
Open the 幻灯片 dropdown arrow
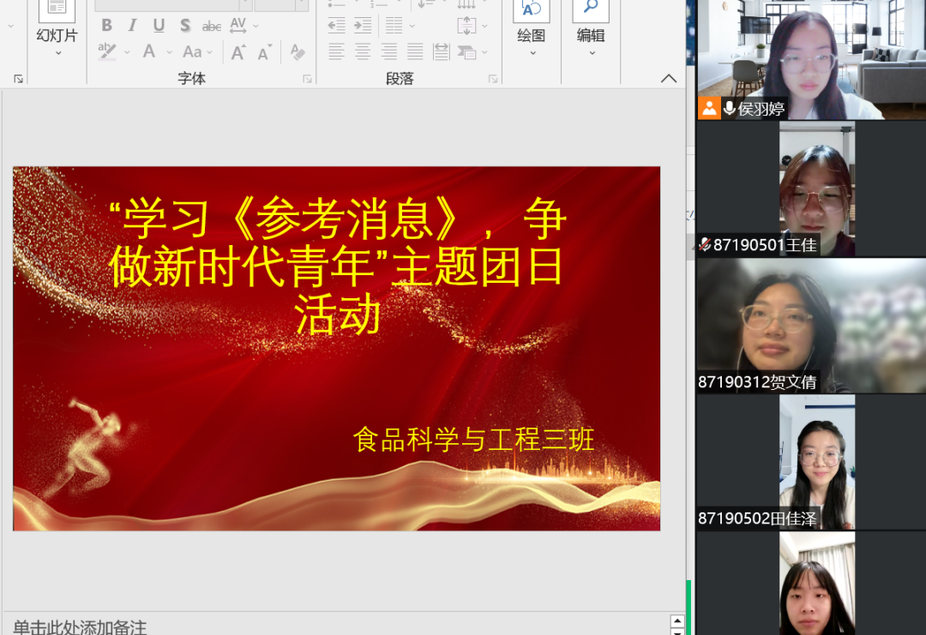point(57,53)
